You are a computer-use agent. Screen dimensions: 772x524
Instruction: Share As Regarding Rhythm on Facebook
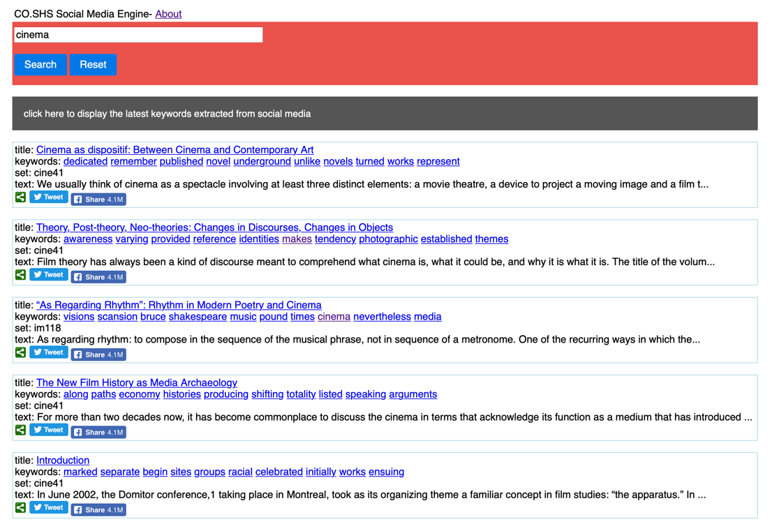(x=98, y=354)
